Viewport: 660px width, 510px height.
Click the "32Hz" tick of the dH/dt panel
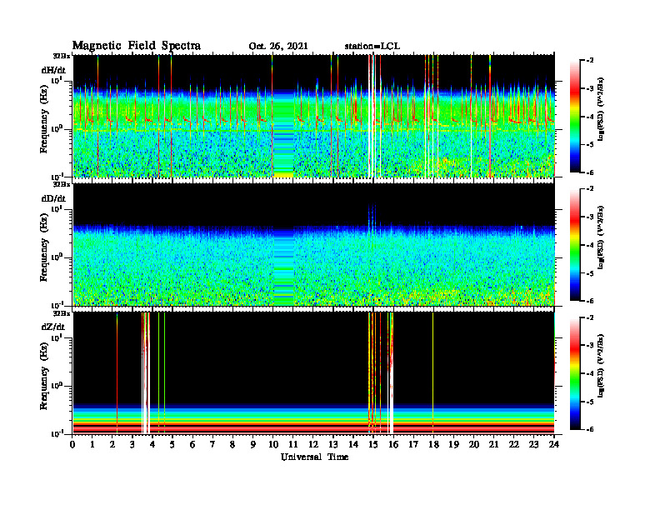(62, 56)
